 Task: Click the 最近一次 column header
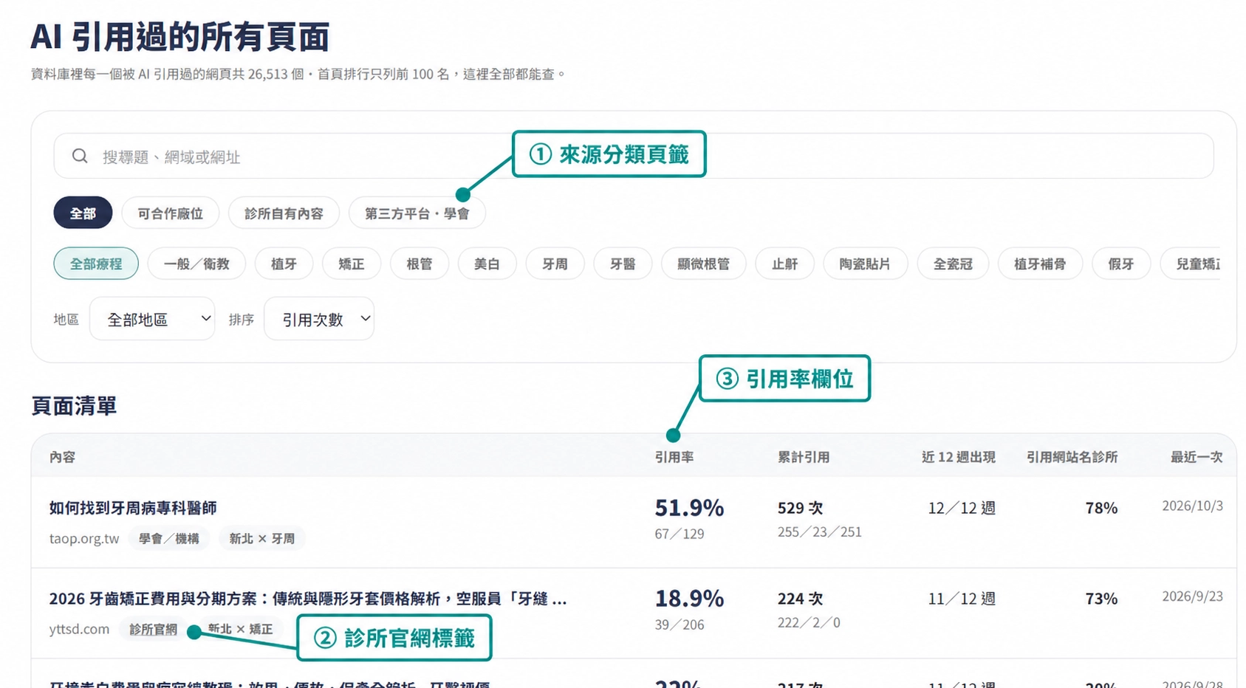coord(1197,457)
